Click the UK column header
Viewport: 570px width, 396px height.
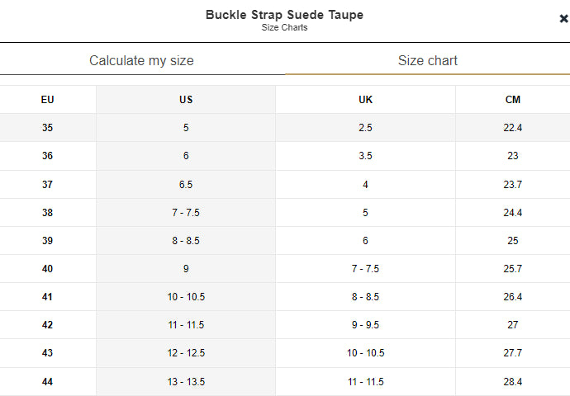[365, 100]
